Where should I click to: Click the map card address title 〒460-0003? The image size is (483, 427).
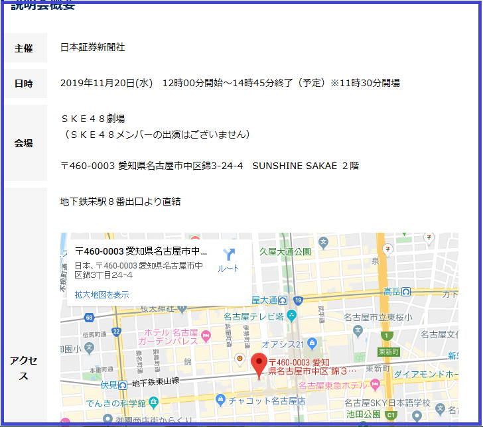(x=141, y=251)
